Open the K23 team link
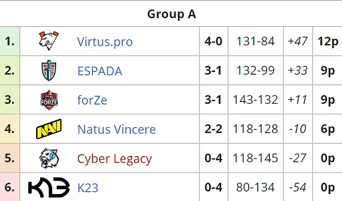 88,188
